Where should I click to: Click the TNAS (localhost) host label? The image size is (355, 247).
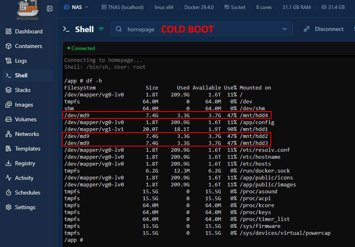point(126,7)
